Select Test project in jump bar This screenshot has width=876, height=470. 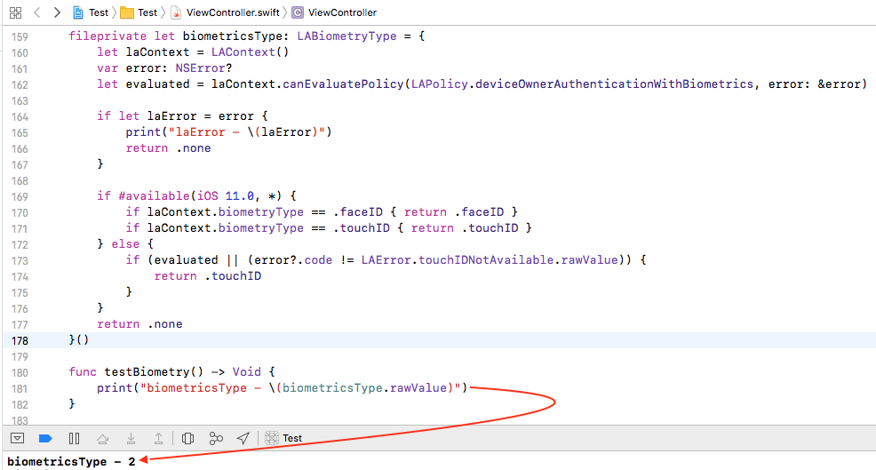pos(91,12)
